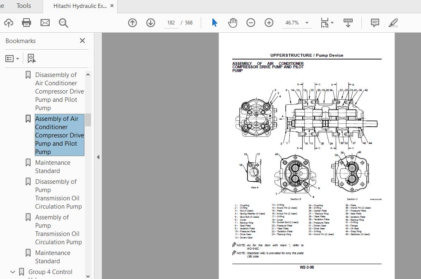Switch to the Tools tab
Screen dimensions: 421x279
(x=23, y=6)
